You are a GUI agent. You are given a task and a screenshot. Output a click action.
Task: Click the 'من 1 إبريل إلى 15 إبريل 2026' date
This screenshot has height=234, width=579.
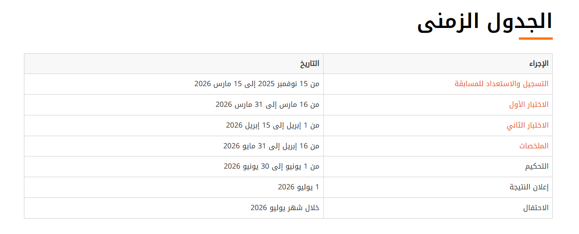pyautogui.click(x=273, y=125)
